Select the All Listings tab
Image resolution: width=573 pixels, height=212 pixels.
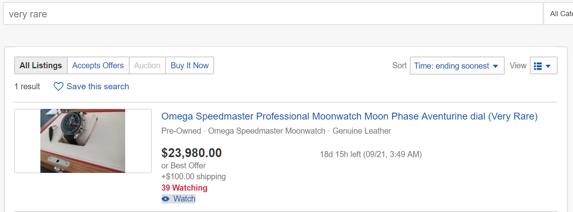(41, 65)
